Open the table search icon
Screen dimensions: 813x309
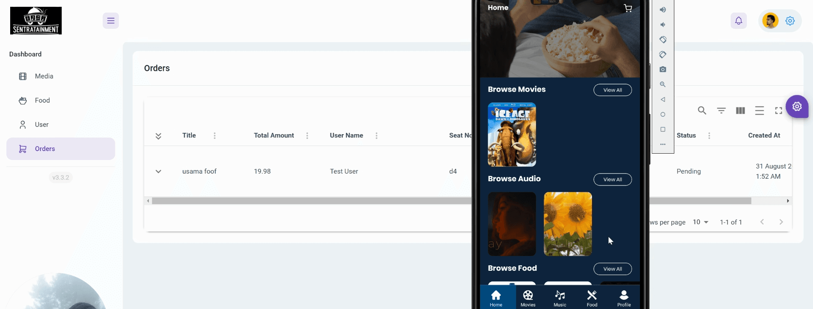[702, 111]
